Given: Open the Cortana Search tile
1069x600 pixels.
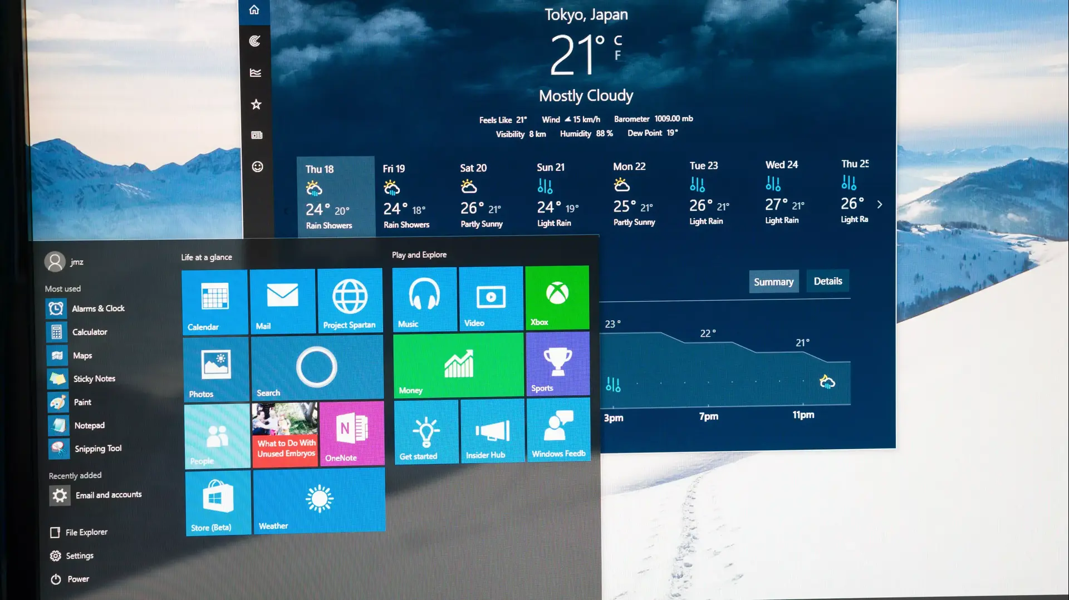Looking at the screenshot, I should pos(317,368).
